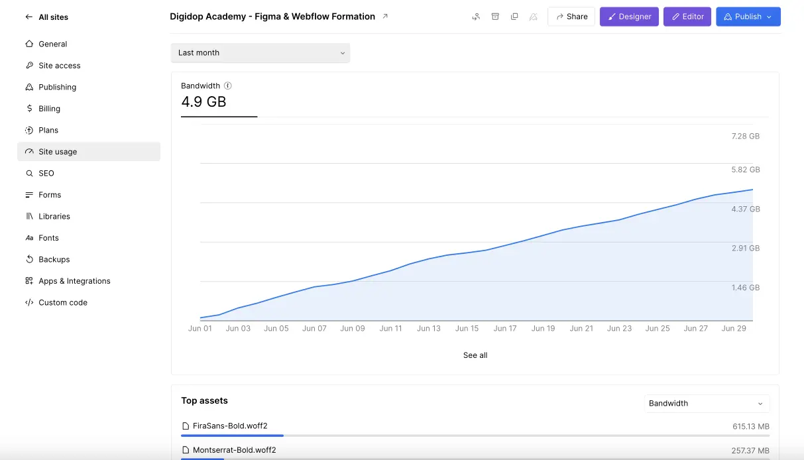Click the Backups restore icon
The width and height of the screenshot is (804, 460).
point(29,259)
